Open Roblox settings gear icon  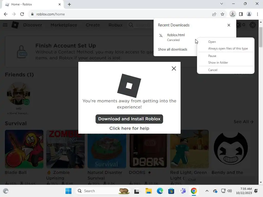point(252,25)
